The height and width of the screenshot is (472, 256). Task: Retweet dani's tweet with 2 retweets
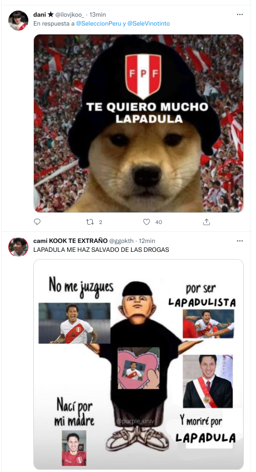coord(89,222)
